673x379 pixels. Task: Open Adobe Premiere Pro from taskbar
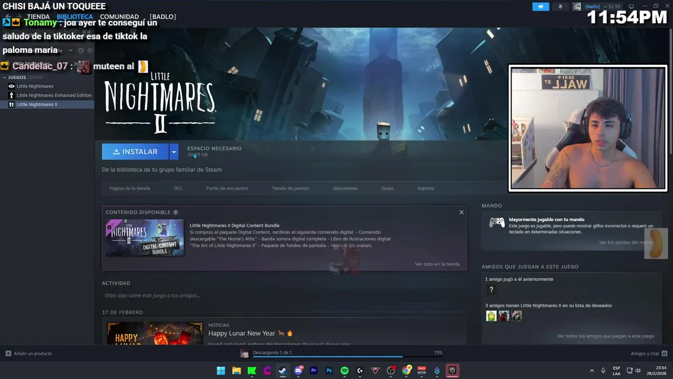(314, 371)
